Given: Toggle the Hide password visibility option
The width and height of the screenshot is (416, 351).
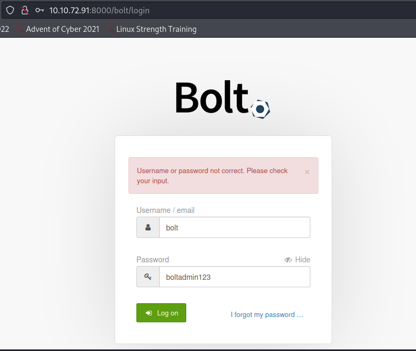Looking at the screenshot, I should 297,260.
